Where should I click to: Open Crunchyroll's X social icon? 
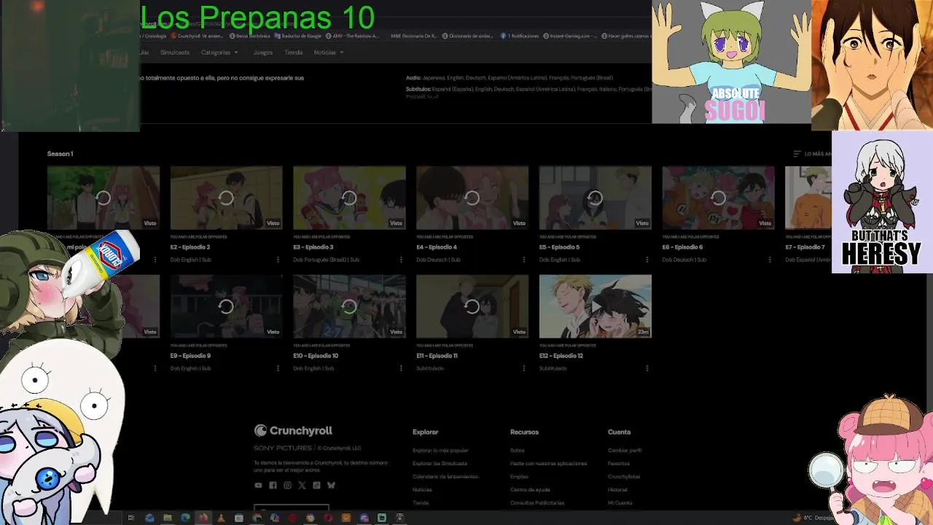pos(302,485)
